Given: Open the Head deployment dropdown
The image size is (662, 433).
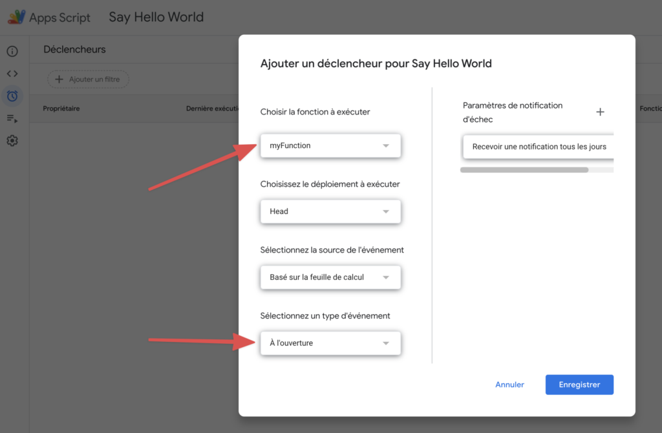Looking at the screenshot, I should tap(330, 211).
